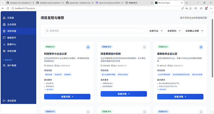The width and height of the screenshot is (214, 114).
Task: Click the 减少应纳税所得额 tag
Action: [108, 75]
